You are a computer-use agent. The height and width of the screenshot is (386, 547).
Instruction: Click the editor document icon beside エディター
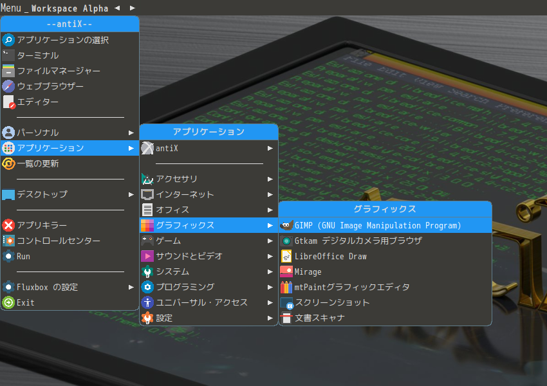[8, 102]
